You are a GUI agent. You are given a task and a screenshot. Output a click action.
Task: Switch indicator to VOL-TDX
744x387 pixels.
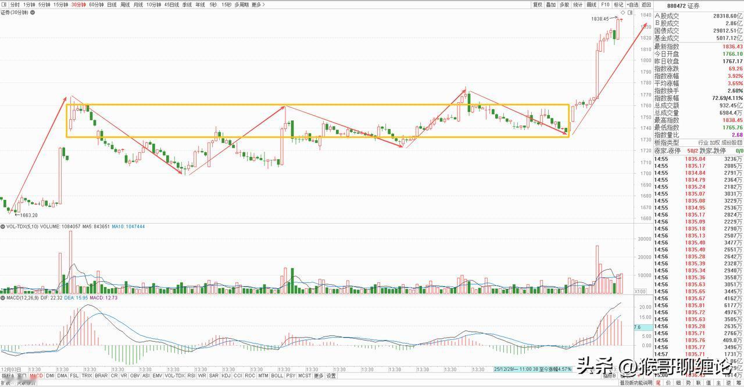[x=174, y=375]
